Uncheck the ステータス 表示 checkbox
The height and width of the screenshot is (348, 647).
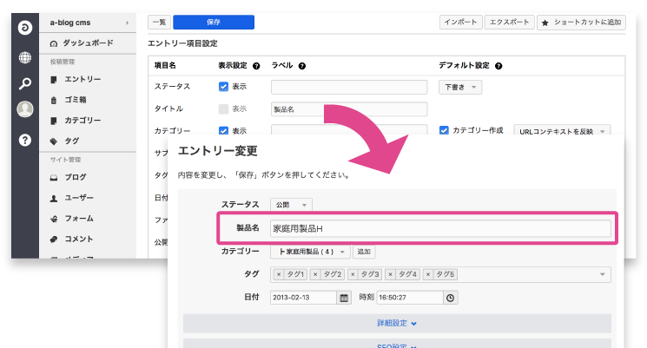point(223,87)
